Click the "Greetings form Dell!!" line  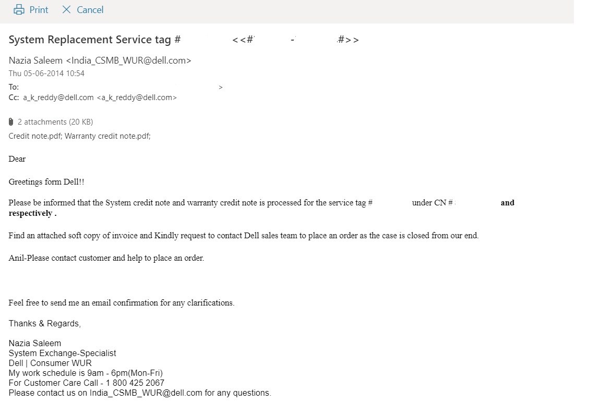tap(46, 182)
